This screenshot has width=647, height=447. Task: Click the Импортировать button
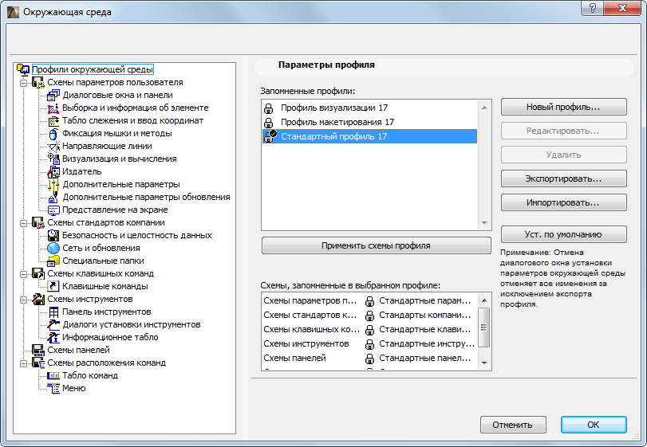pos(564,202)
